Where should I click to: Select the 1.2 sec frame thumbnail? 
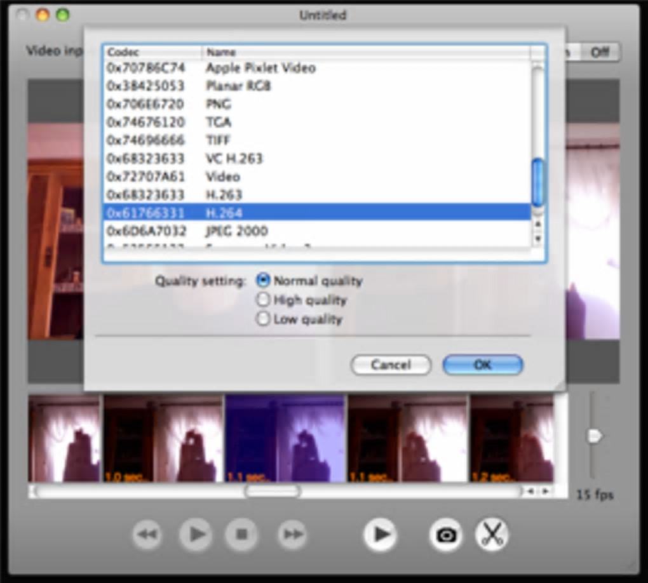coord(511,439)
